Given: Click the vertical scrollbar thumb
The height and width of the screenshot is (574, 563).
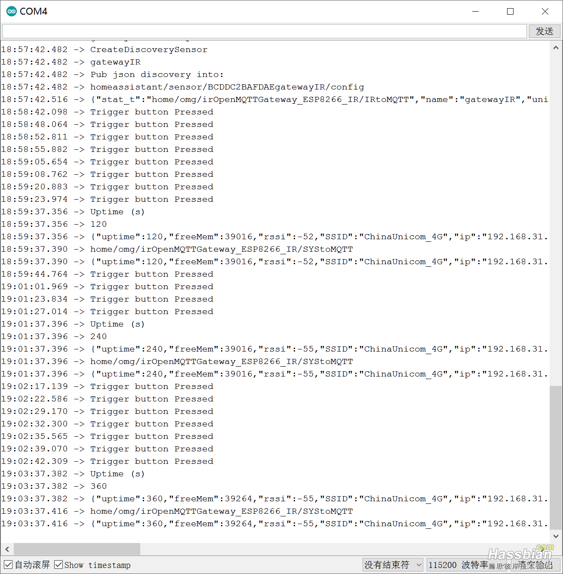Looking at the screenshot, I should [x=556, y=458].
